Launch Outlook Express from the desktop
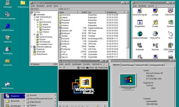Screen dimensions: 179x107 [x=8, y=85]
